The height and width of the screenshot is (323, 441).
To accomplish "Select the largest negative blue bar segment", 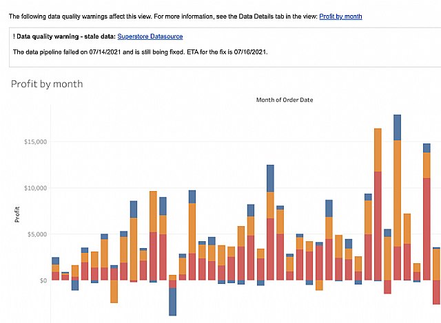I will [x=172, y=302].
